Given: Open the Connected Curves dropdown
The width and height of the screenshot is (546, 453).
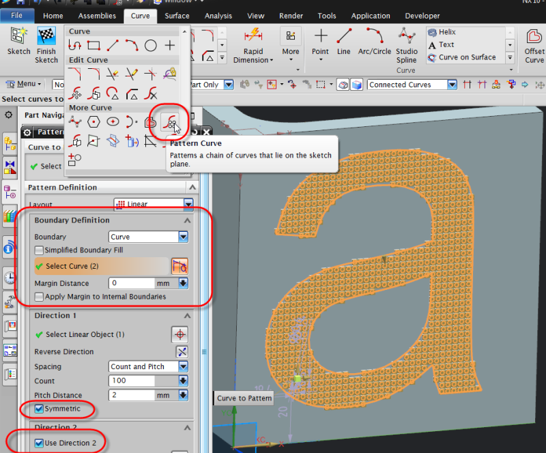Looking at the screenshot, I should pos(452,85).
